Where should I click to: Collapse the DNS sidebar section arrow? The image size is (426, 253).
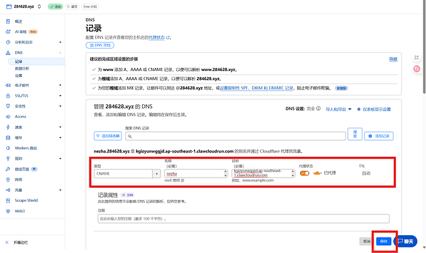pos(61,53)
